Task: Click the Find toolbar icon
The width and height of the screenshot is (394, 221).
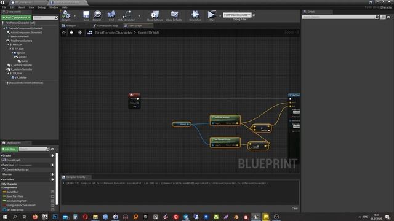Action: [x=111, y=15]
